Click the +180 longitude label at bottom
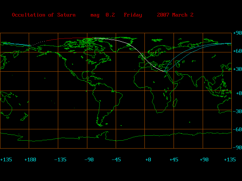The width and height of the screenshot is (242, 181). point(30,160)
